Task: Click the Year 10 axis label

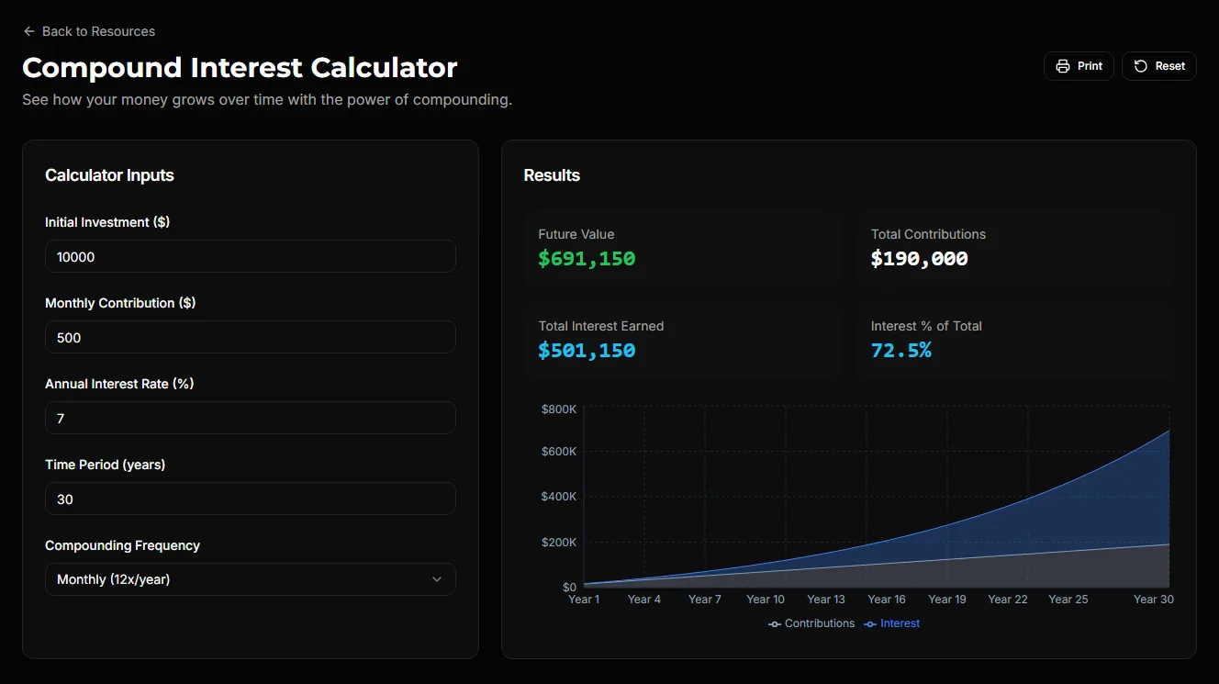Action: (x=766, y=600)
